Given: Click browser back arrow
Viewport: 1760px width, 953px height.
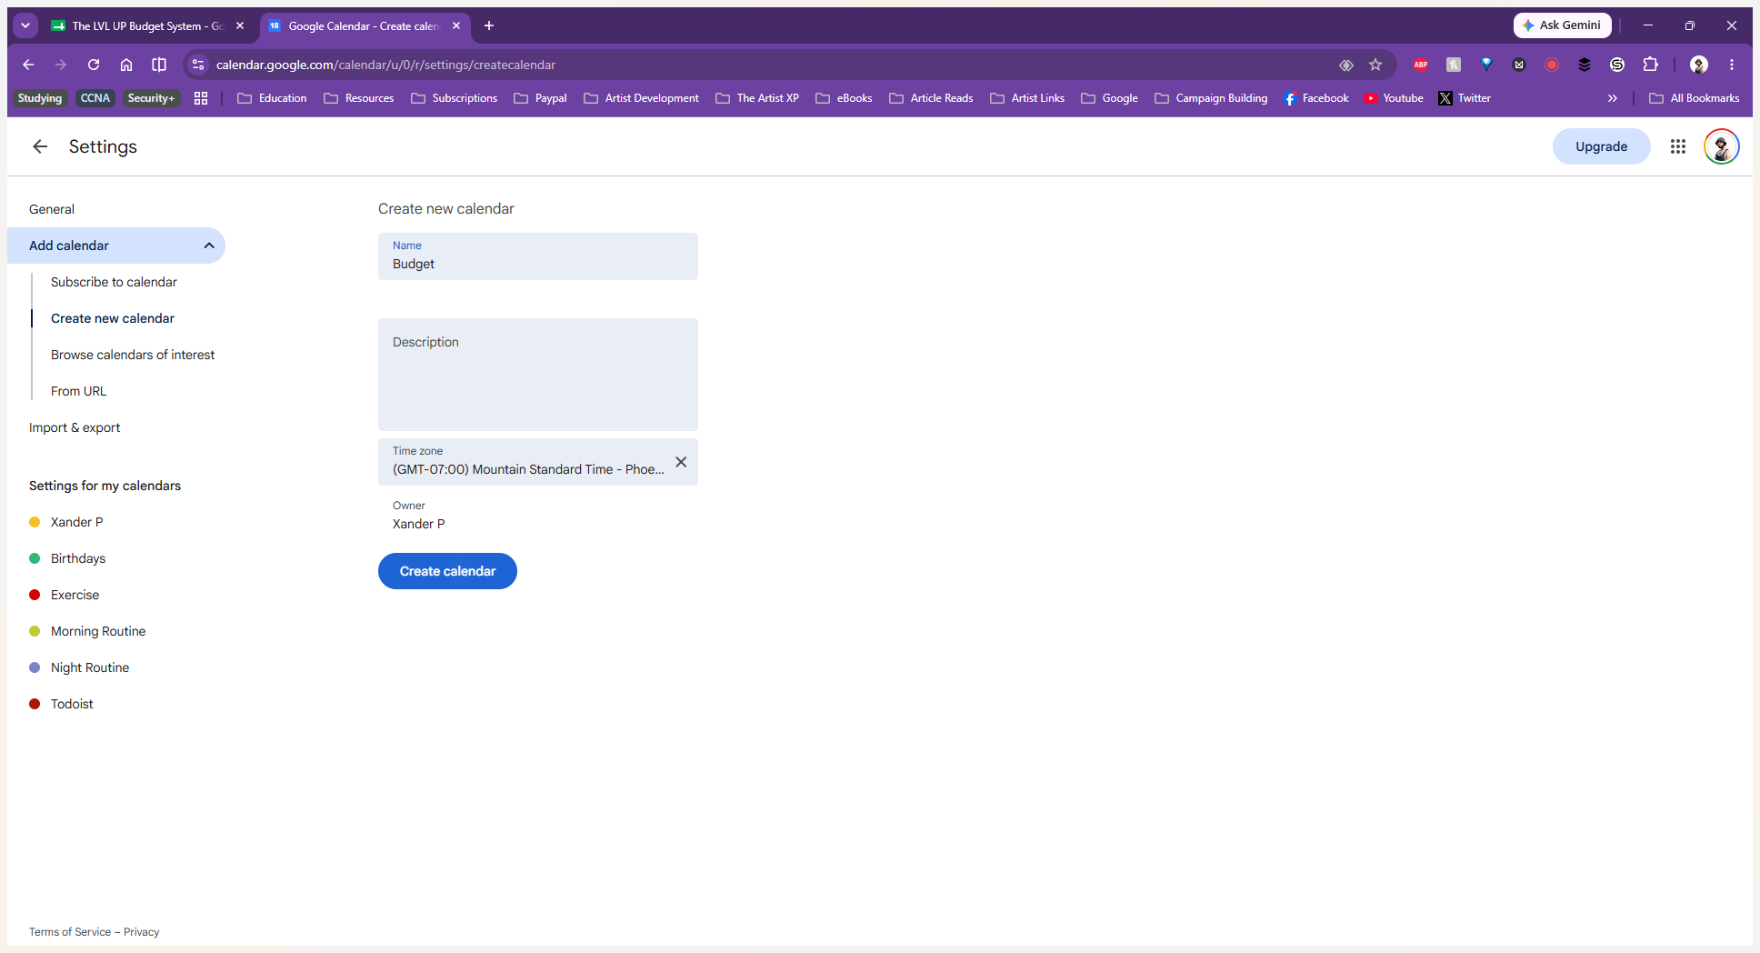Looking at the screenshot, I should [x=28, y=65].
